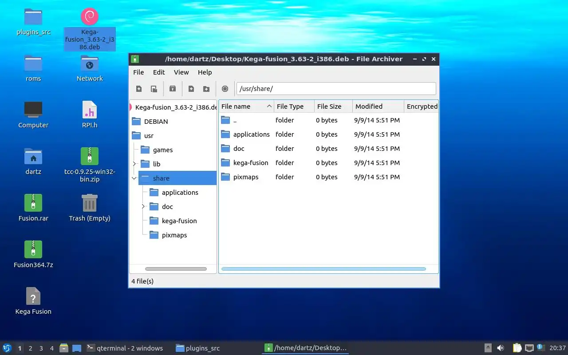The image size is (568, 355).
Task: Select pixmaps row in file list
Action: pyautogui.click(x=328, y=177)
